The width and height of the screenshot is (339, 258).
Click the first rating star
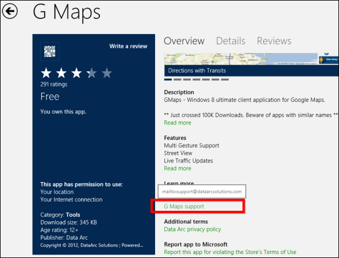click(x=46, y=73)
